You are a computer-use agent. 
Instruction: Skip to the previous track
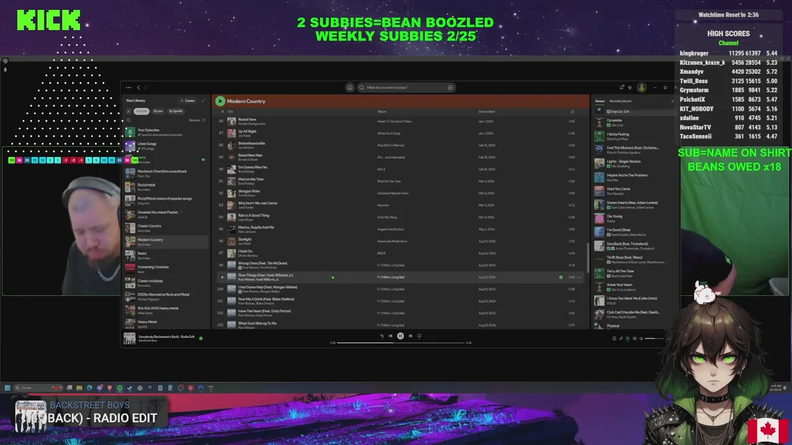point(390,336)
